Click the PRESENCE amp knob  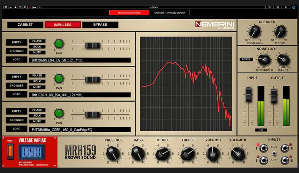click(113, 154)
